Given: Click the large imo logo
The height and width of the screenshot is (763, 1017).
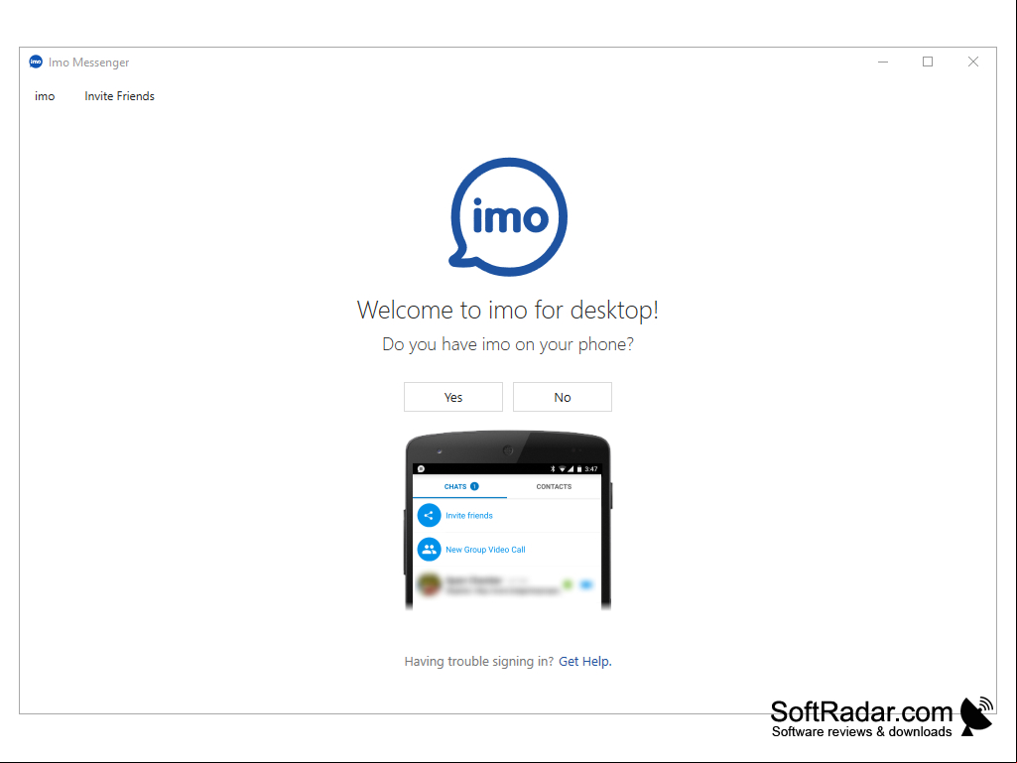Looking at the screenshot, I should pos(508,216).
